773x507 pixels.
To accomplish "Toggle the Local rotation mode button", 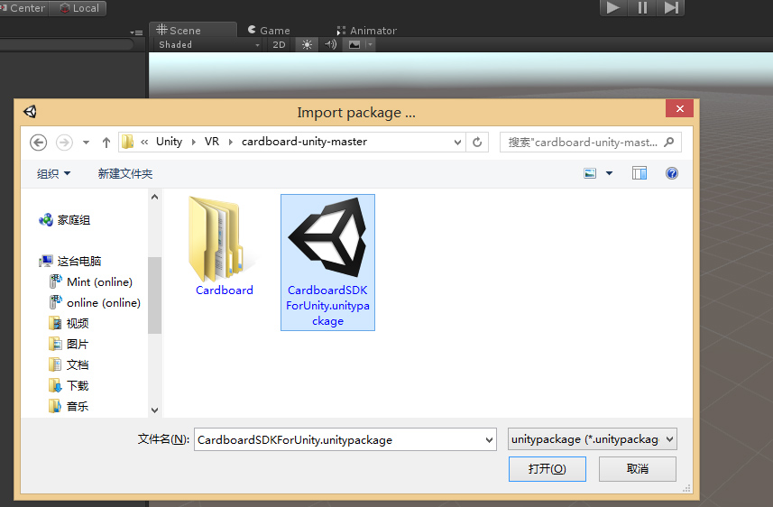I will click(78, 8).
